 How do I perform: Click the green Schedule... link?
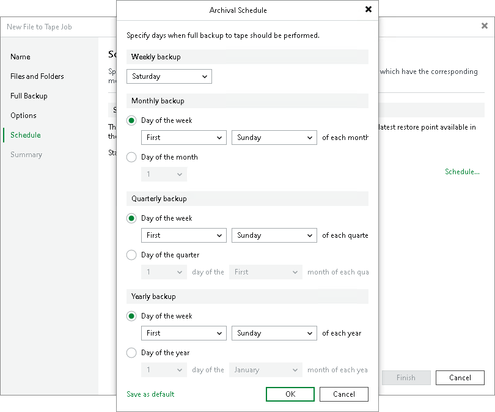[462, 172]
